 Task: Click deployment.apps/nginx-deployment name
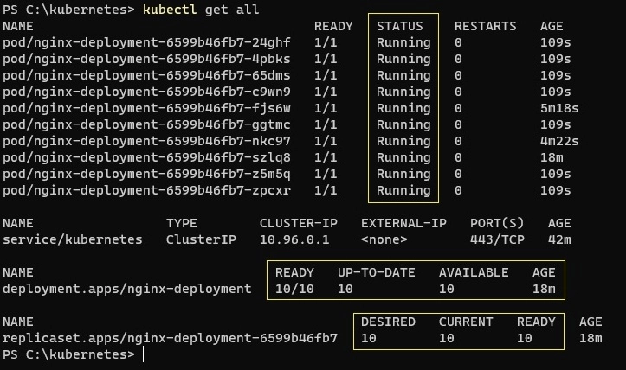click(127, 289)
